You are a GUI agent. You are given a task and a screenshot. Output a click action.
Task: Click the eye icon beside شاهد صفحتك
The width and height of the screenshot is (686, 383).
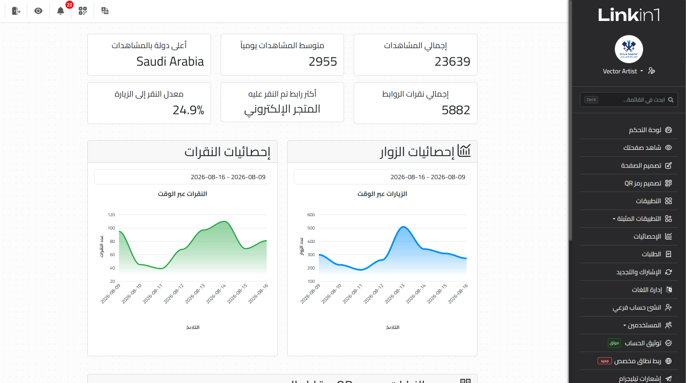[668, 148]
